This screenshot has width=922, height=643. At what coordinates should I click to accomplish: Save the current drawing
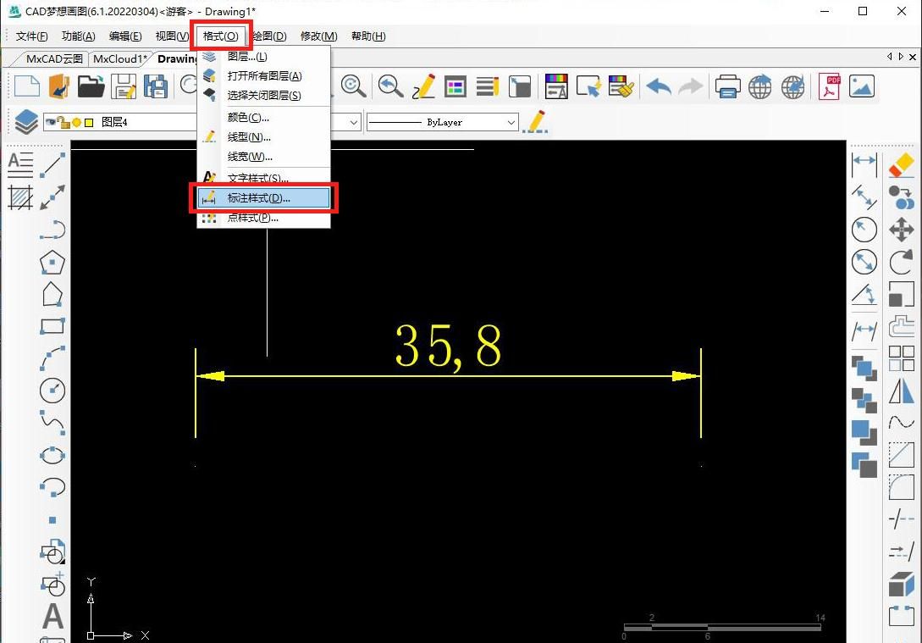click(124, 86)
